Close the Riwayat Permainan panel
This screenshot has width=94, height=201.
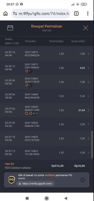[85, 28]
